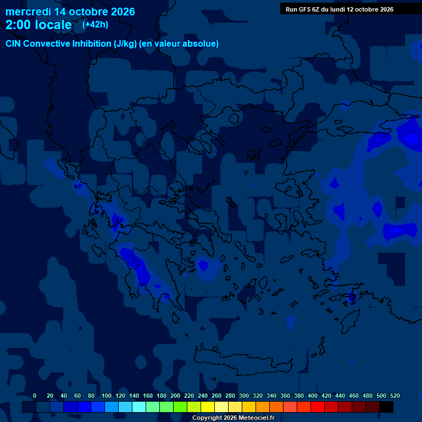422x422 pixels.
Task: Click the legend value '500'
Action: (381, 396)
